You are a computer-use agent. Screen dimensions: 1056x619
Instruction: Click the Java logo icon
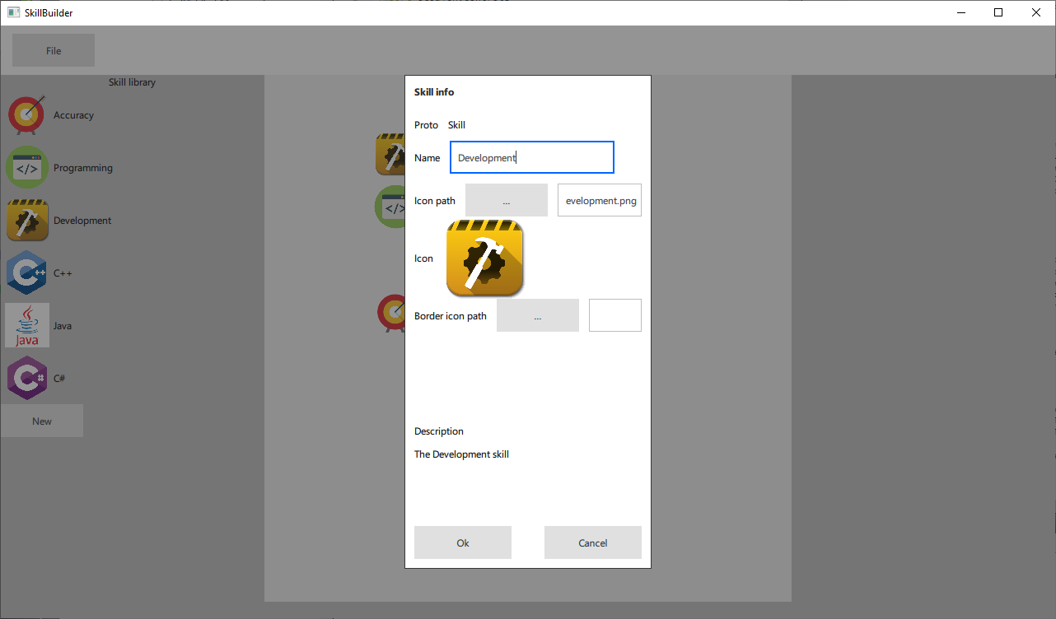[x=27, y=326]
